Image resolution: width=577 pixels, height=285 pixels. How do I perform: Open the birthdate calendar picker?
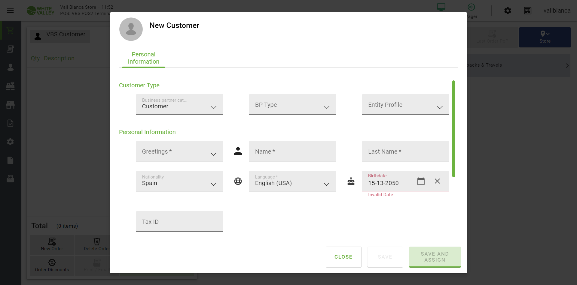(421, 181)
